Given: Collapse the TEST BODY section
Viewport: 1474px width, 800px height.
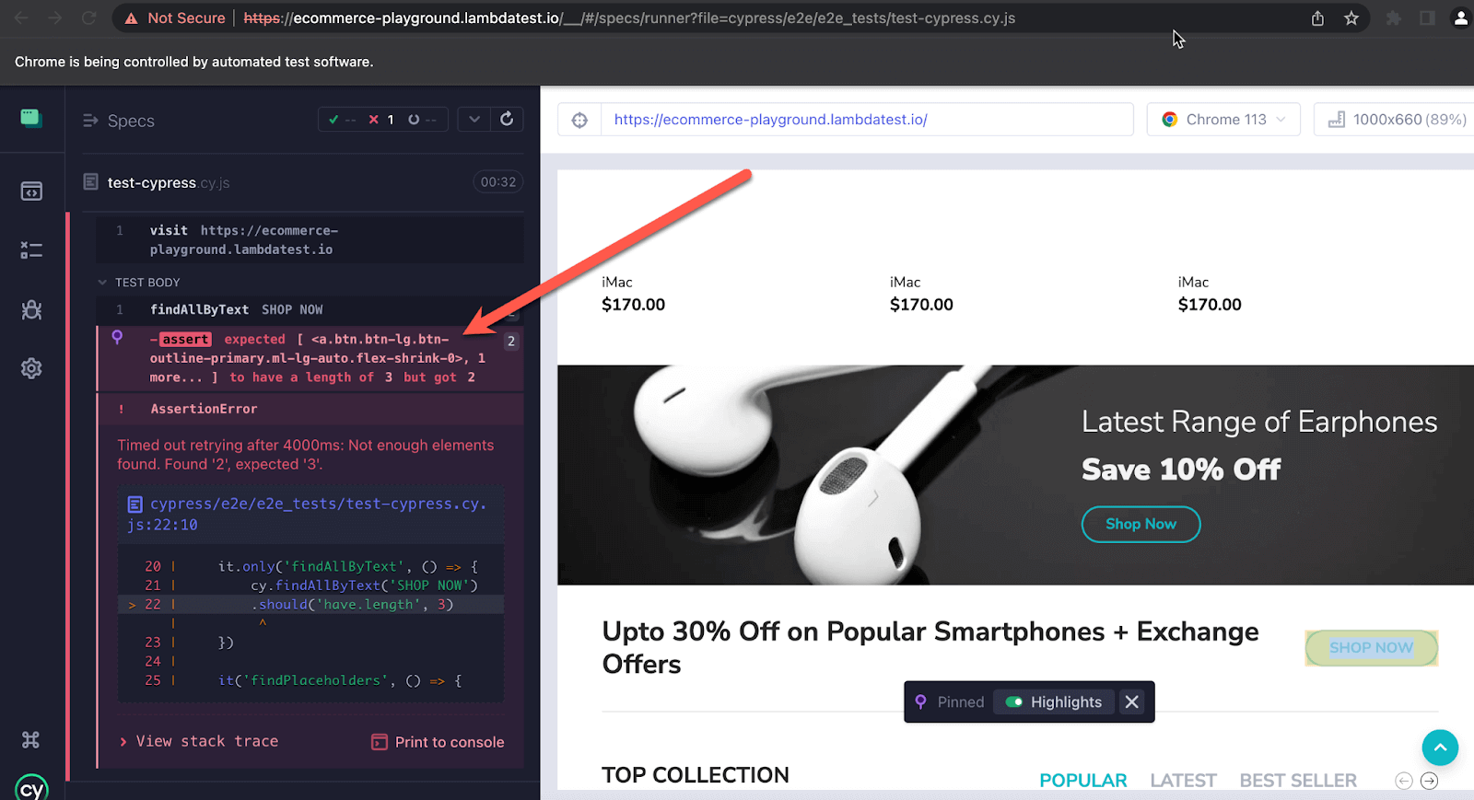Looking at the screenshot, I should point(103,282).
